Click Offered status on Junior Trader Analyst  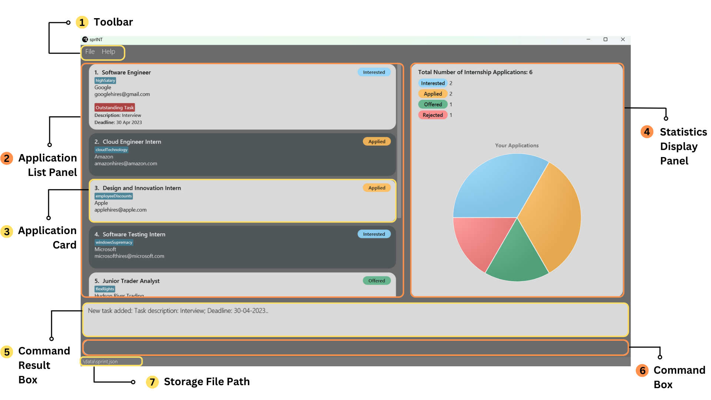(x=377, y=281)
